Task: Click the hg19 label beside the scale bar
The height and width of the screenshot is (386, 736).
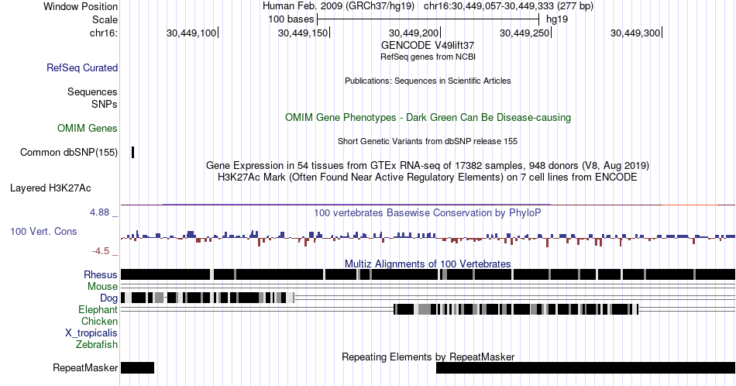Action: pyautogui.click(x=557, y=19)
